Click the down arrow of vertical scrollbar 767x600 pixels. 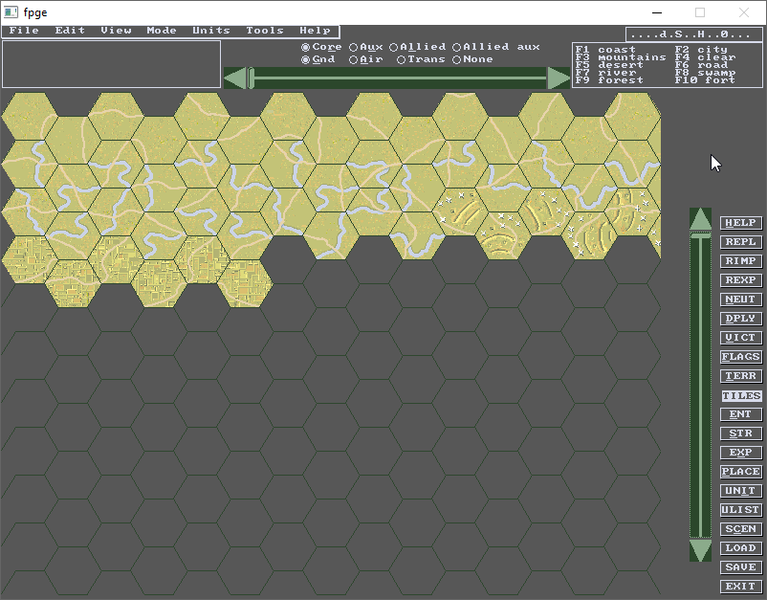[700, 550]
